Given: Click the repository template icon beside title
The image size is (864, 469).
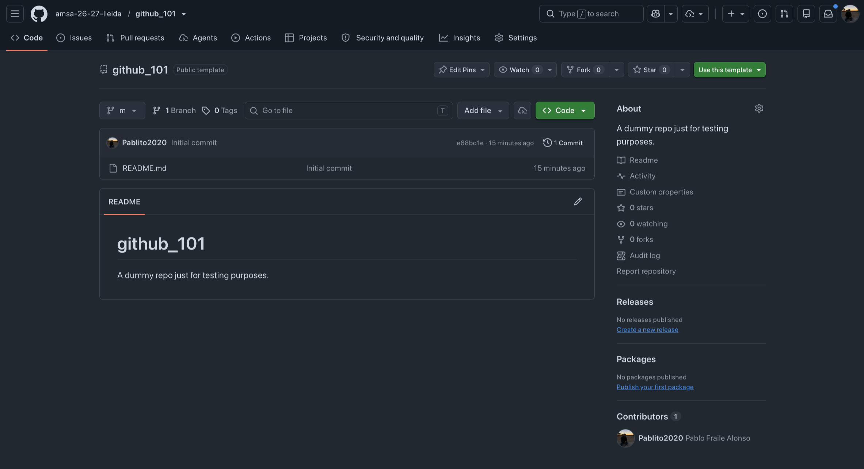Looking at the screenshot, I should [x=104, y=69].
